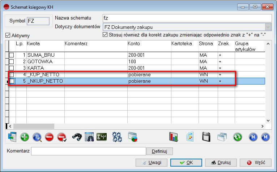Click the bar chart report icon
The width and height of the screenshot is (277, 172).
coord(174,137)
